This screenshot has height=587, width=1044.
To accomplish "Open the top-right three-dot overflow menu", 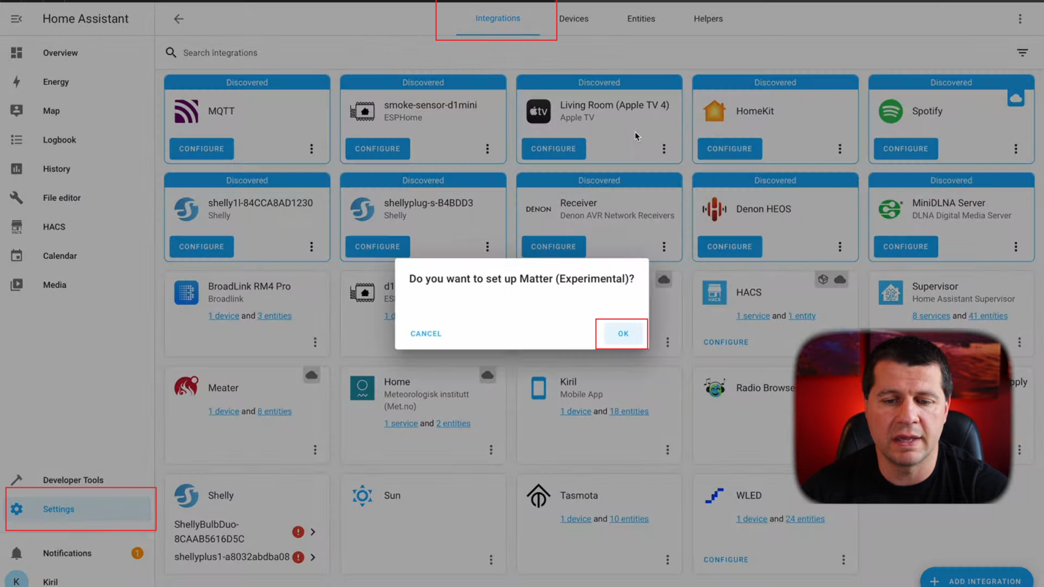I will click(1020, 19).
